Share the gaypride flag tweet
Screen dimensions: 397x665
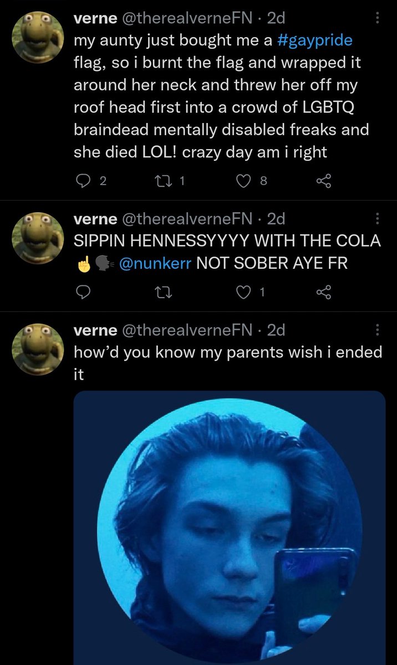[323, 180]
